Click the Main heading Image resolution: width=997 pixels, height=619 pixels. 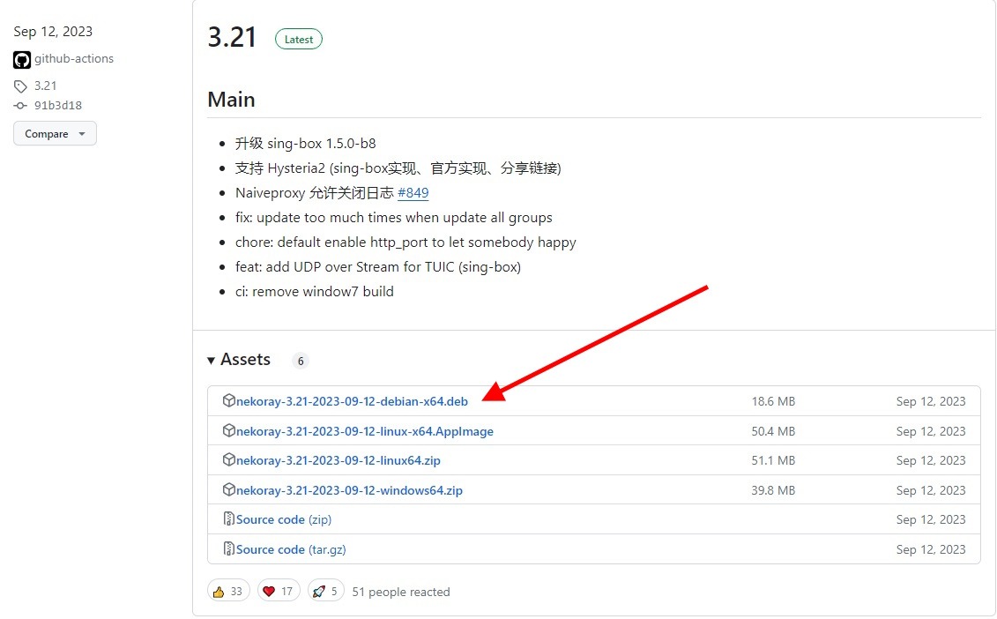point(232,100)
